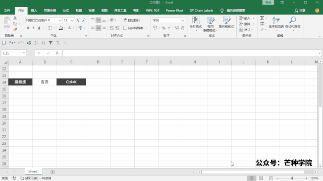
Task: Switch to the Power Pivot tab
Action: pos(175,11)
